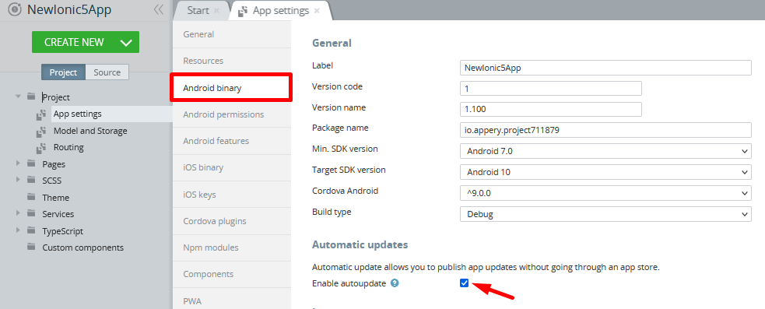This screenshot has width=765, height=309.
Task: Open the Cordova Android version dropdown
Action: coord(605,193)
